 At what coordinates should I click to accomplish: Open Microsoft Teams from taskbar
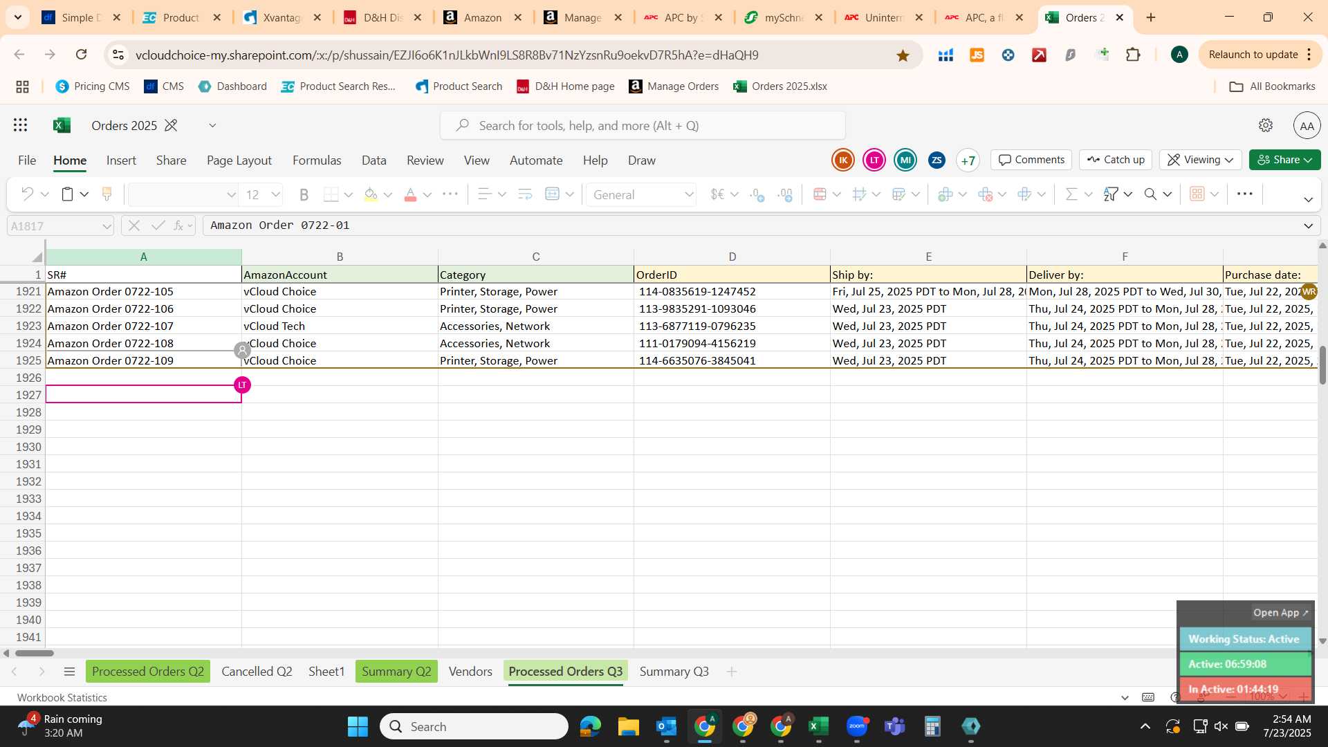(894, 726)
